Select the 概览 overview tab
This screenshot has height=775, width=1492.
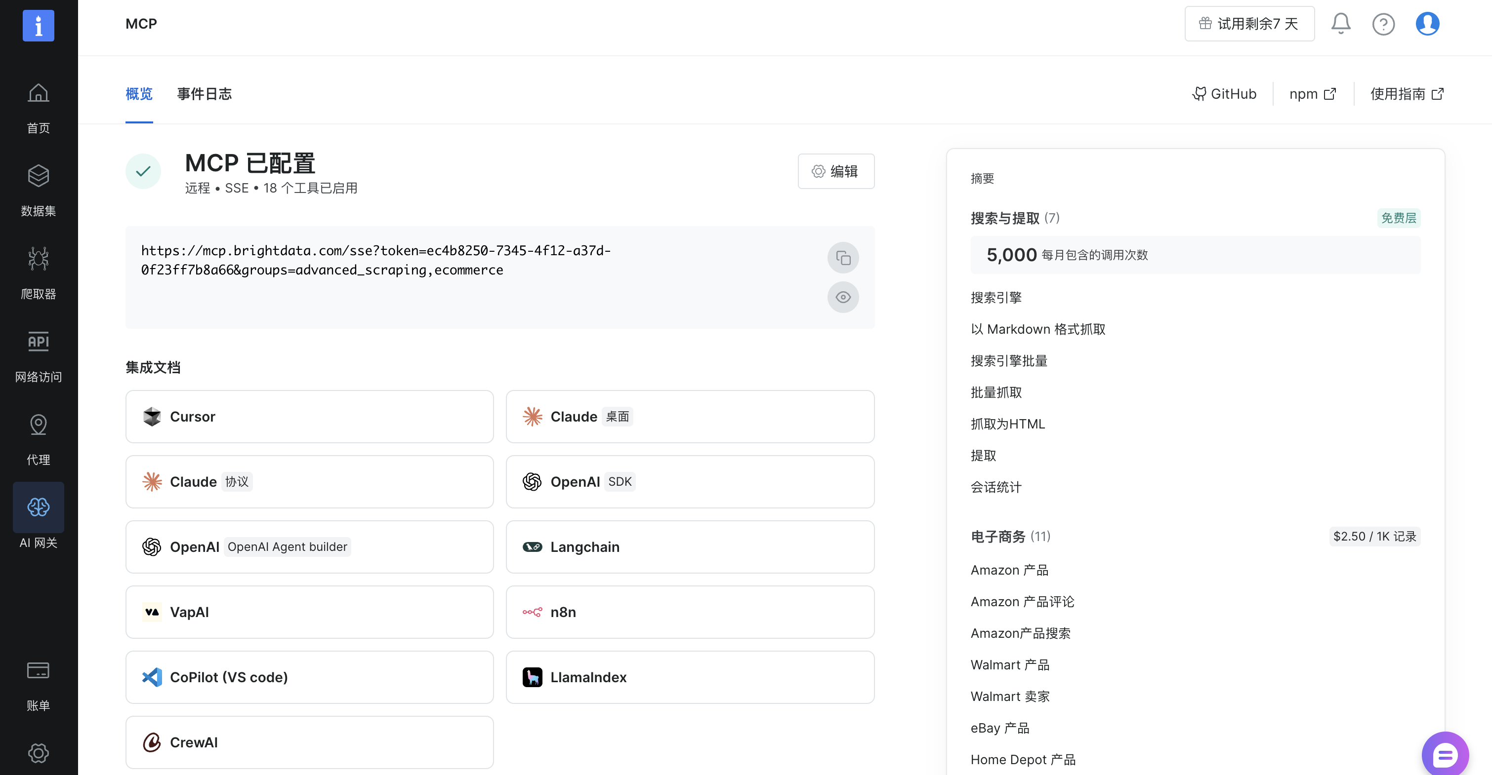[139, 94]
